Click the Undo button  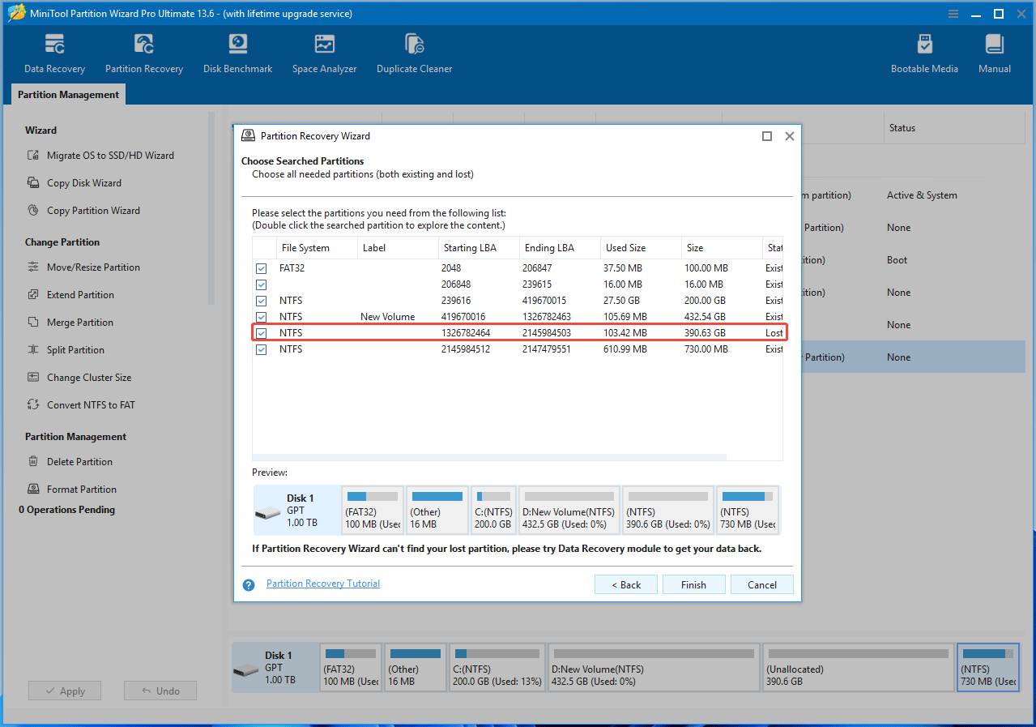160,691
